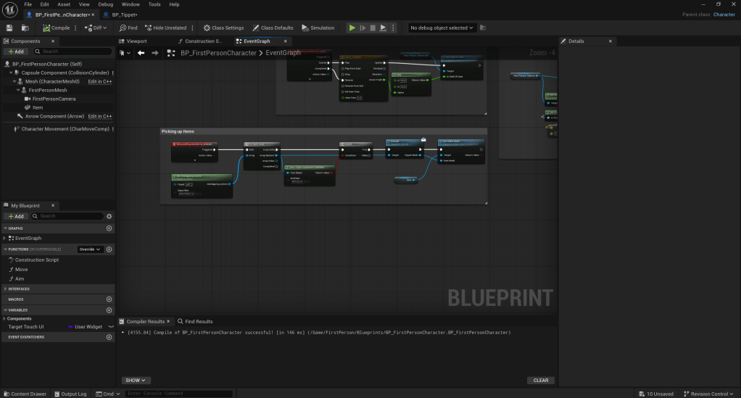Open the Debug menu

105,4
